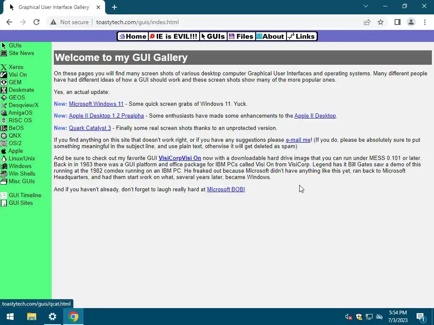Expand the tab search chevron
The height and width of the screenshot is (325, 434).
point(366,6)
